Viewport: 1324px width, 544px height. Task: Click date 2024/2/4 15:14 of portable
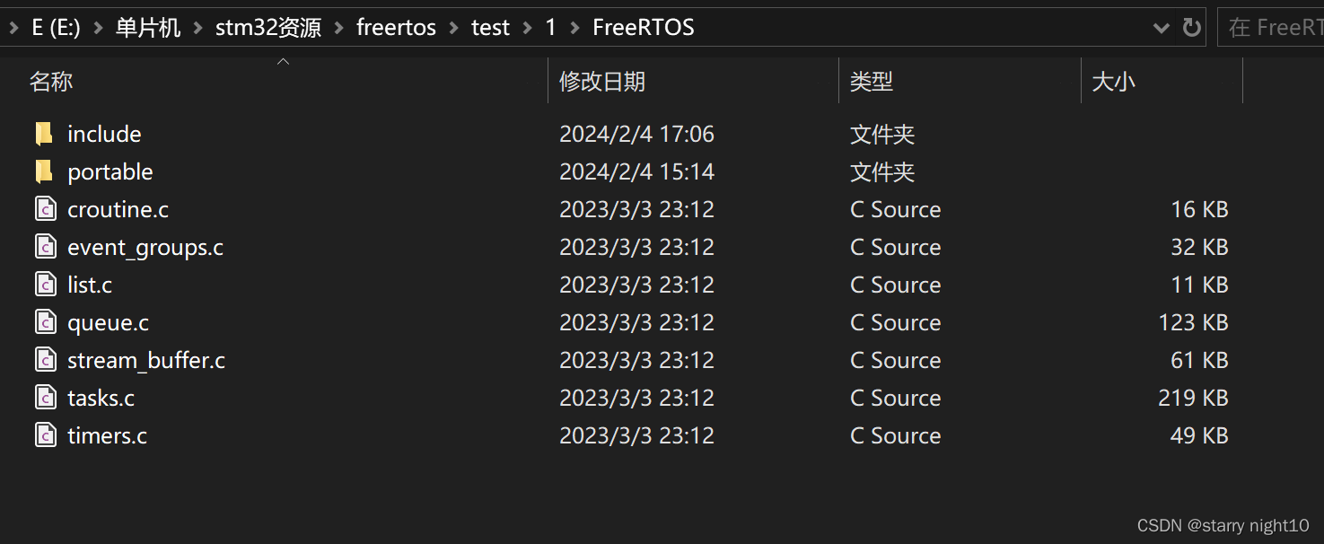coord(636,171)
